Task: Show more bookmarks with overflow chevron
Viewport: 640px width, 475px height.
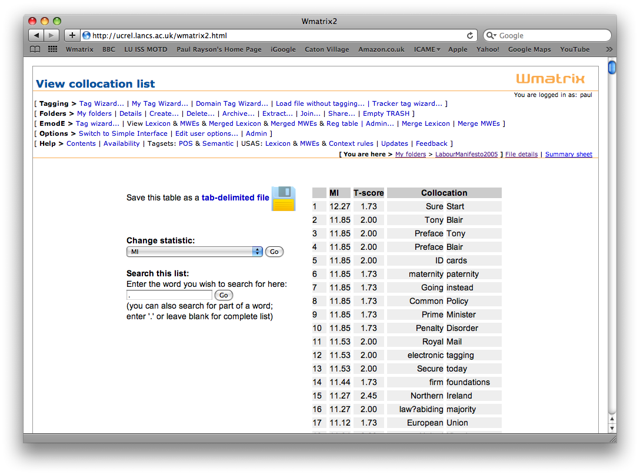Action: (x=609, y=49)
